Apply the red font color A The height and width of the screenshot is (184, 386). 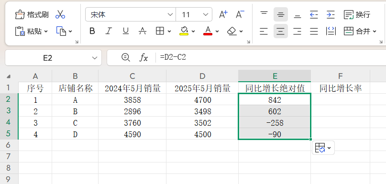208,31
